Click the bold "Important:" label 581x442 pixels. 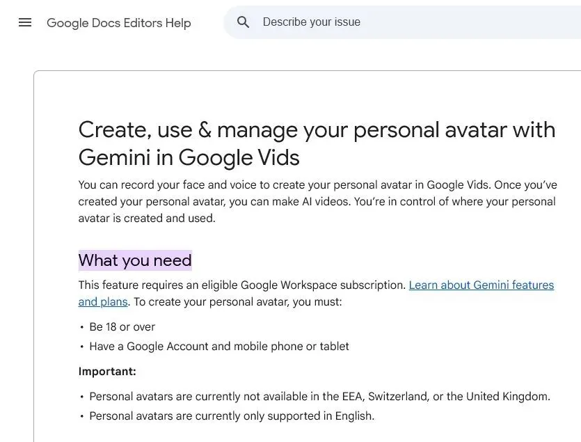(107, 371)
